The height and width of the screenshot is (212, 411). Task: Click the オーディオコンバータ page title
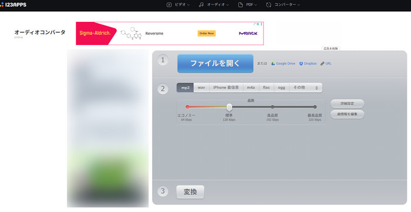pos(39,32)
